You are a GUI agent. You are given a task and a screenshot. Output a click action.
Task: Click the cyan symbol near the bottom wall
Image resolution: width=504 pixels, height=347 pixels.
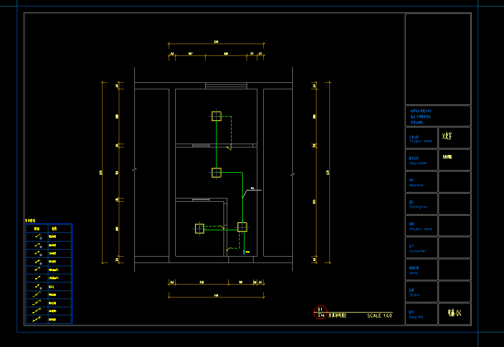point(244,252)
